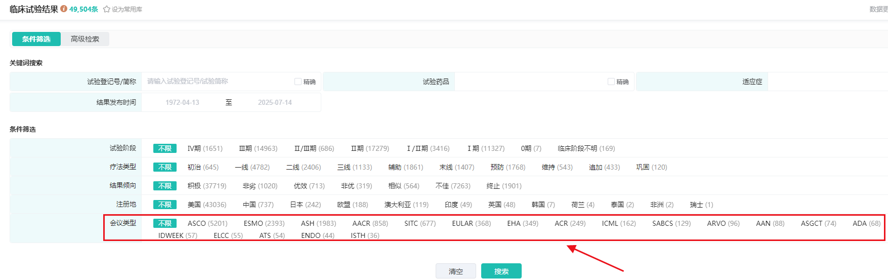Screen dimensions: 888x280
Task: Filter by IDWEEK (57) conference
Action: (178, 235)
